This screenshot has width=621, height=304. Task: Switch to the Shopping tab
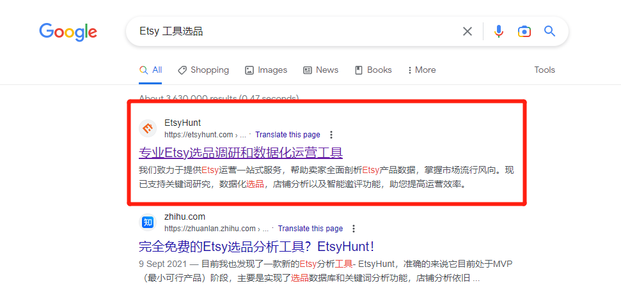203,70
